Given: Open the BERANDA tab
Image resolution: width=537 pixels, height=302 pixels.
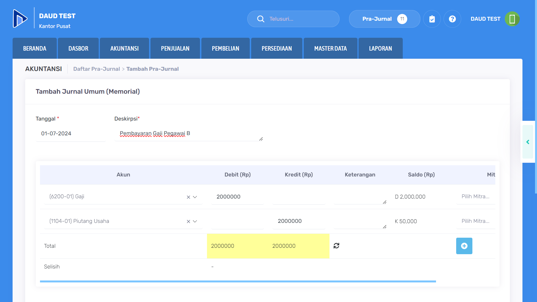Looking at the screenshot, I should (x=35, y=48).
